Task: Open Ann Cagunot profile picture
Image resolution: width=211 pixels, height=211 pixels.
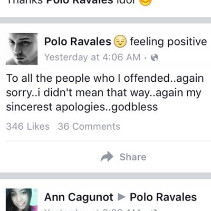Action: point(22,200)
